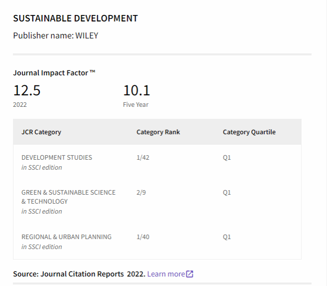Image resolution: width=327 pixels, height=286 pixels.
Task: Click the Category Rank column header
Action: pyautogui.click(x=158, y=132)
